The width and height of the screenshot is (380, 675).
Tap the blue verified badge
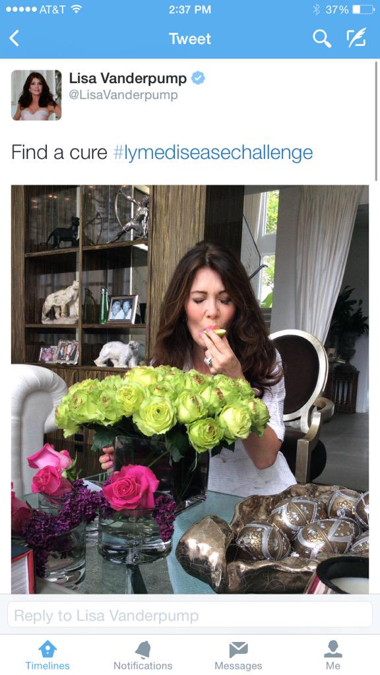pyautogui.click(x=198, y=78)
